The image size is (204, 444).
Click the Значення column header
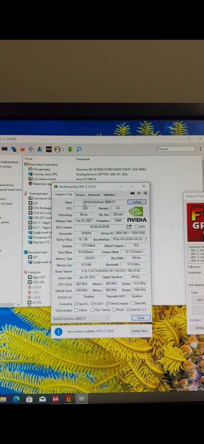pos(83,159)
